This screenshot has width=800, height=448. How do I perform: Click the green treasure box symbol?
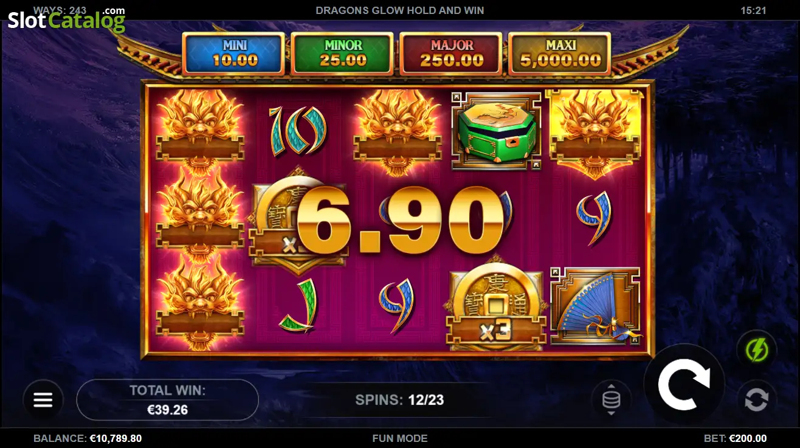(497, 131)
